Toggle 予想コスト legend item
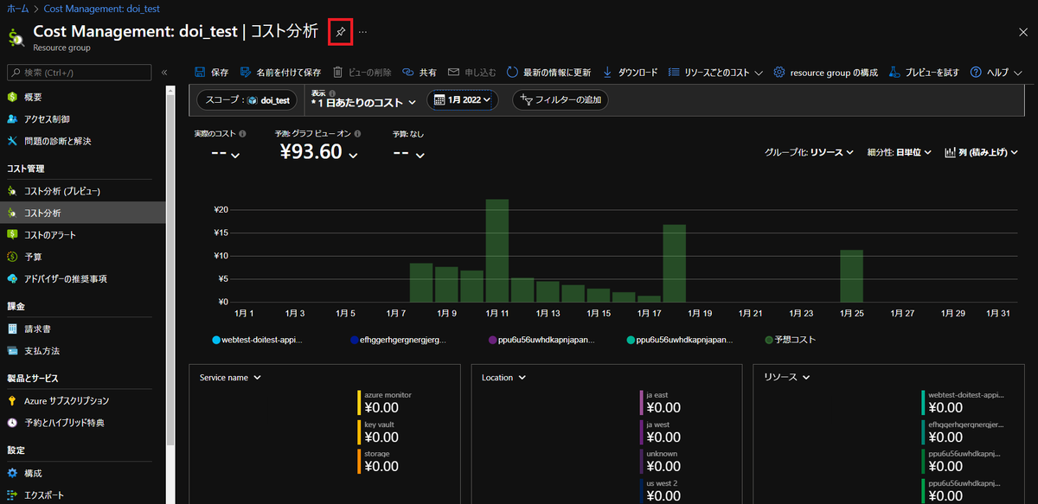Image resolution: width=1038 pixels, height=504 pixels. 791,340
